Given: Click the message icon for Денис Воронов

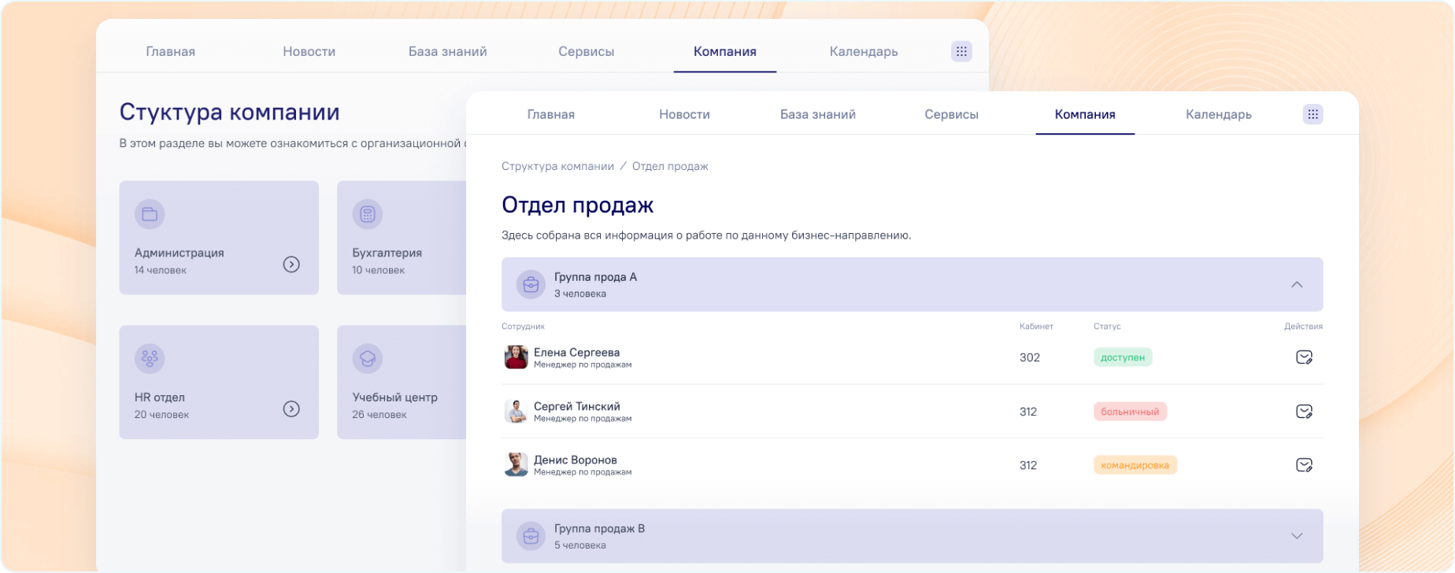Looking at the screenshot, I should [1304, 465].
